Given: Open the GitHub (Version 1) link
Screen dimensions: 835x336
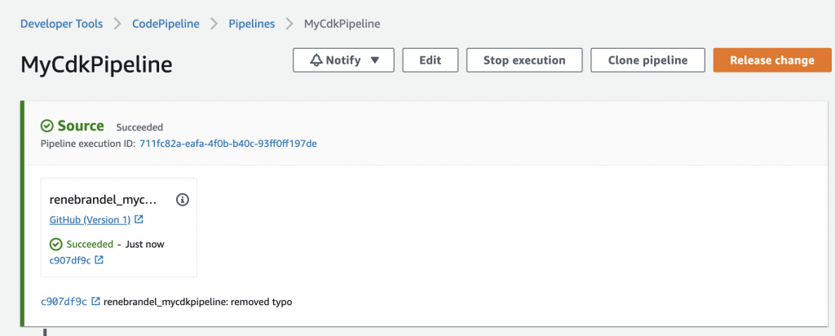Looking at the screenshot, I should point(90,220).
